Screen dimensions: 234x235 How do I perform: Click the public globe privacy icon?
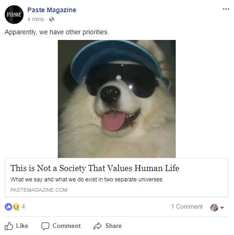click(52, 19)
